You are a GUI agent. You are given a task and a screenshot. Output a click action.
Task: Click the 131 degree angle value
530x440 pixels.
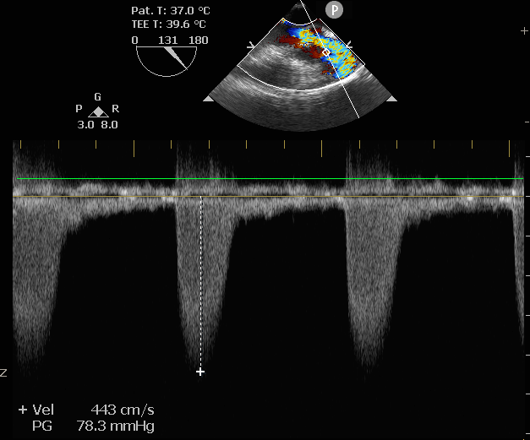(x=167, y=40)
